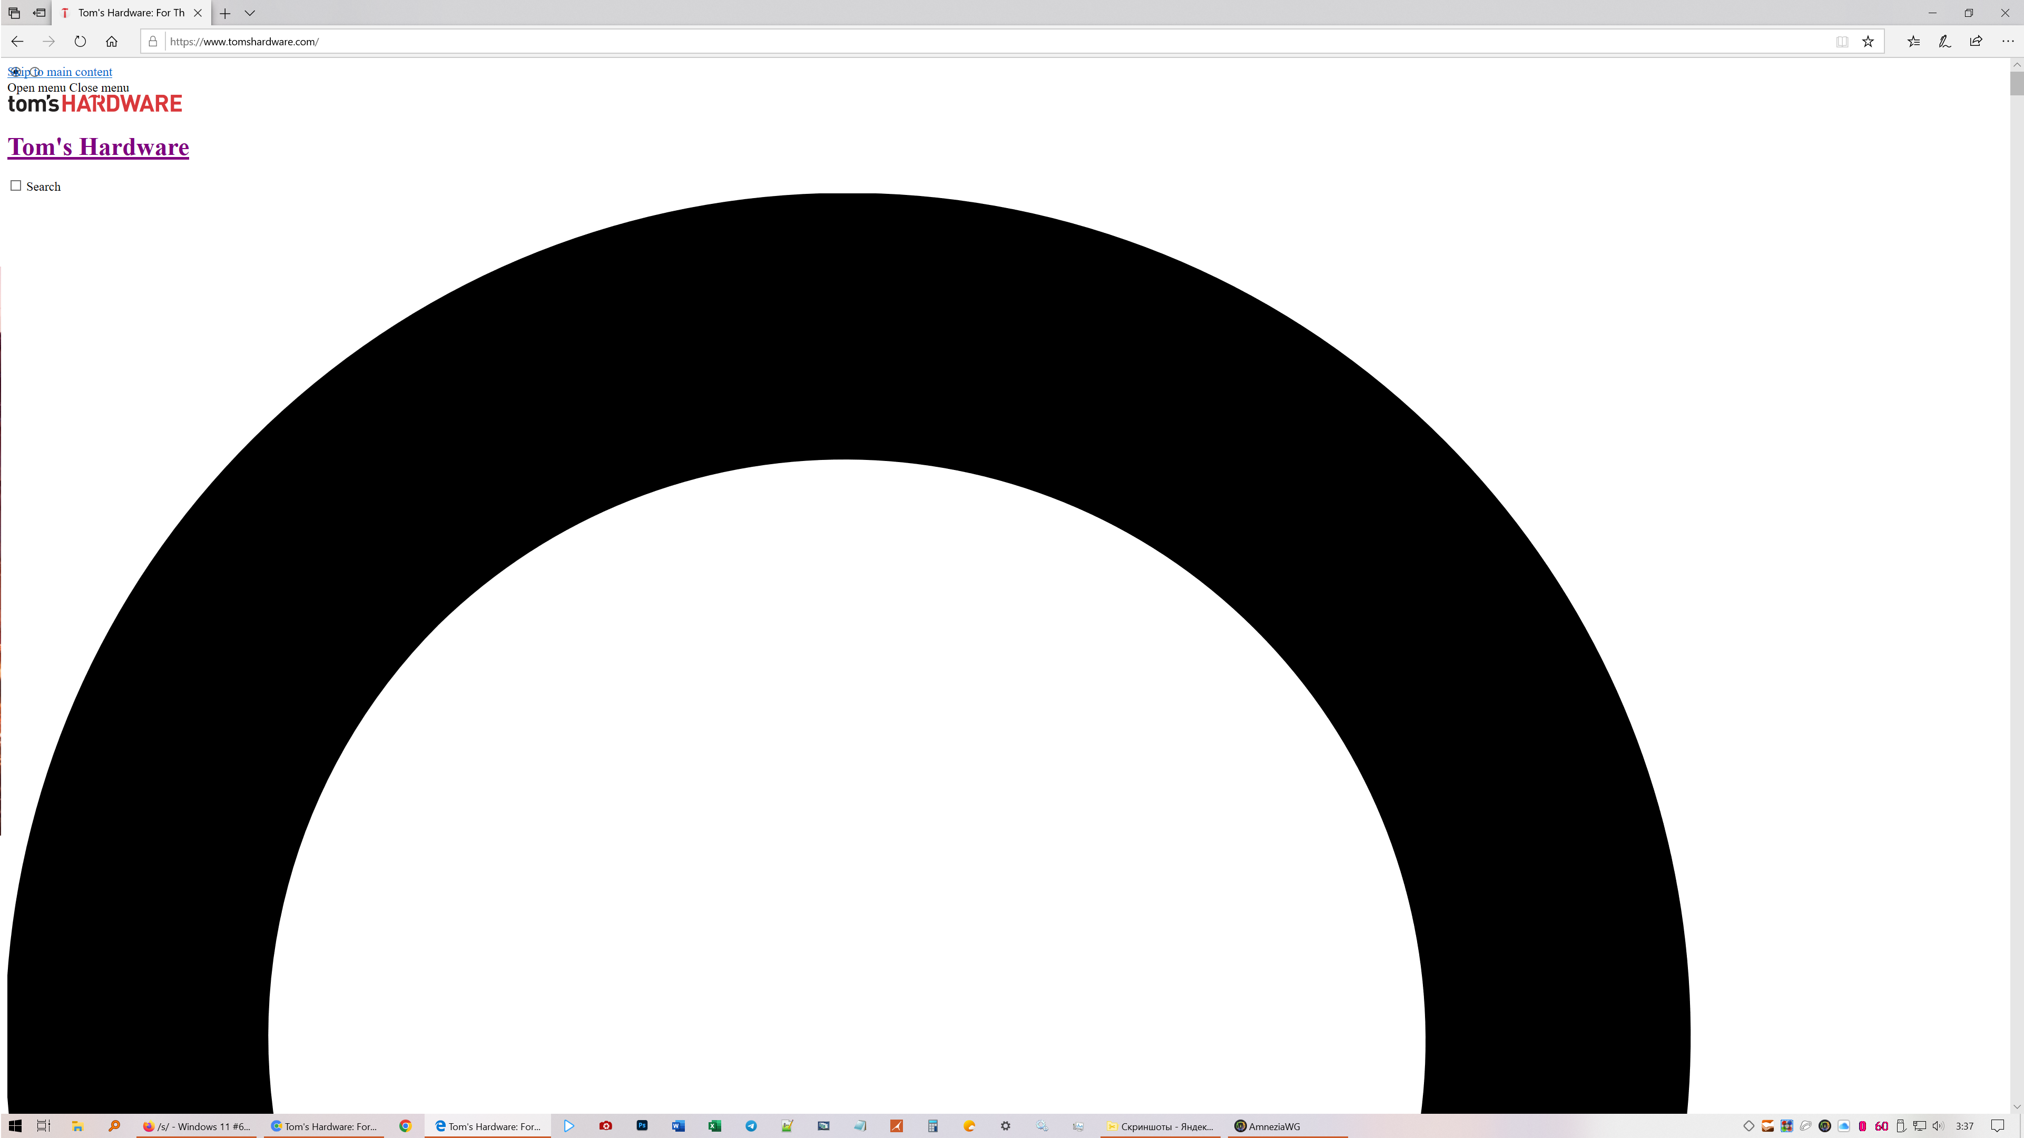Expand tab previews chevron

click(x=250, y=13)
